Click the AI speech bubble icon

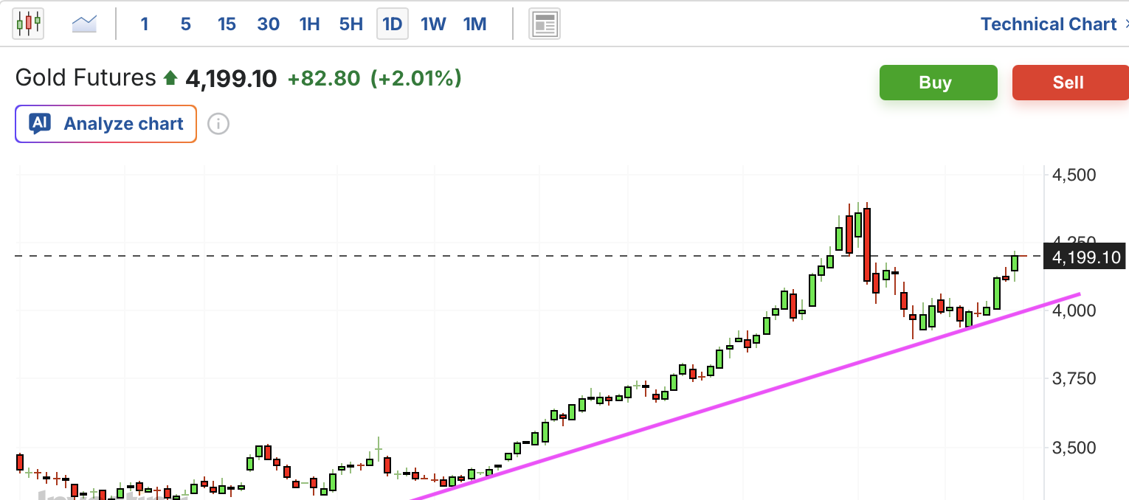40,123
